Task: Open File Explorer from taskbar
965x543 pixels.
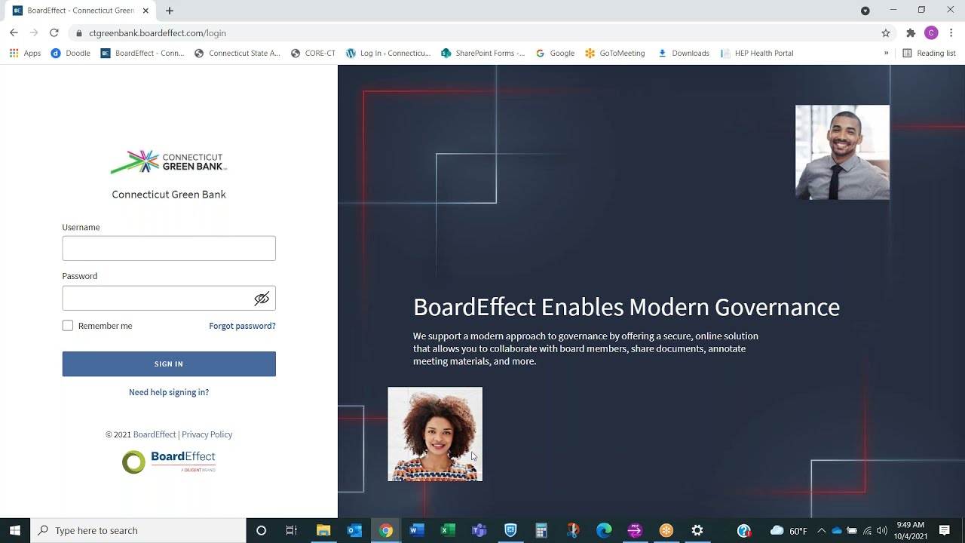Action: pyautogui.click(x=323, y=530)
